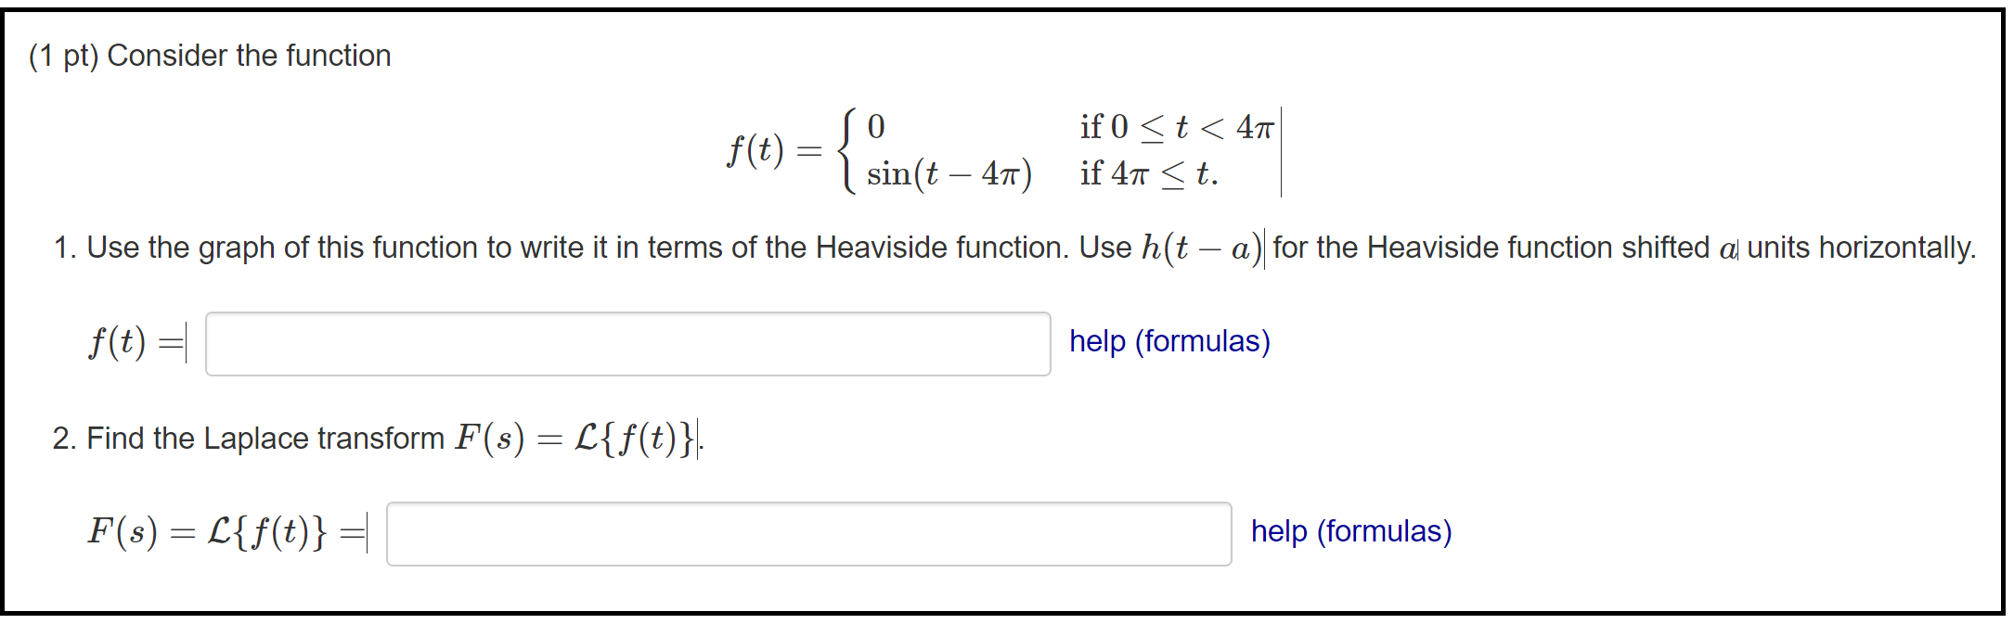The height and width of the screenshot is (624, 2014).
Task: Click inside the F(s) answer input field
Action: [x=807, y=533]
